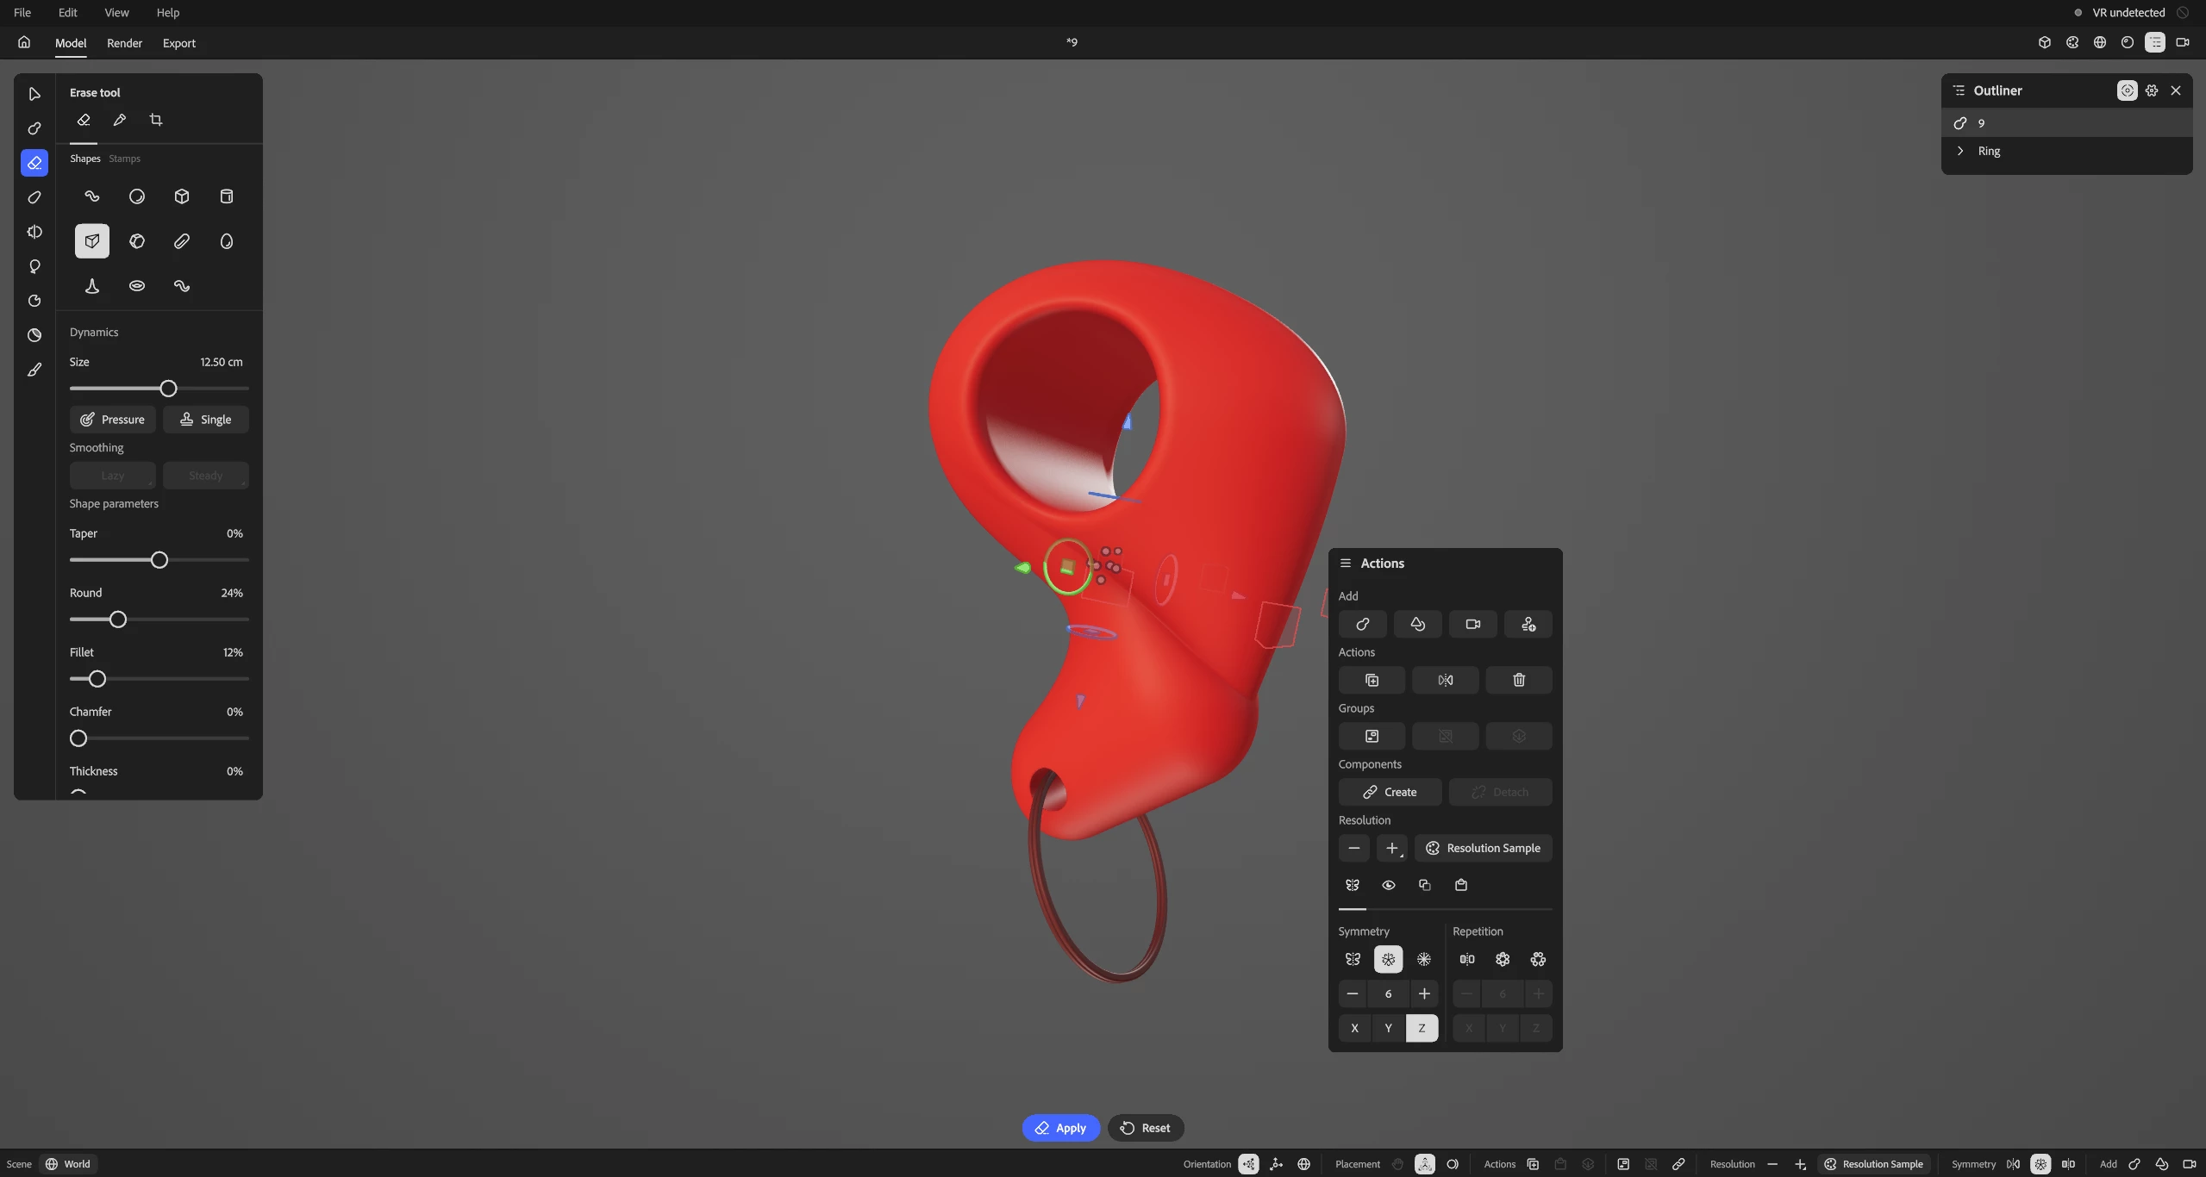Select the cylinder erase shape
This screenshot has width=2206, height=1177.
[x=226, y=196]
